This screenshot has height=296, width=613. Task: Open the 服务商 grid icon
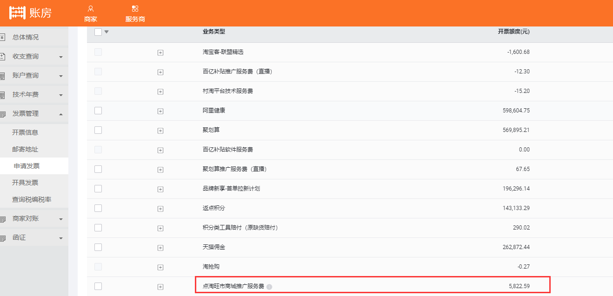coord(135,8)
